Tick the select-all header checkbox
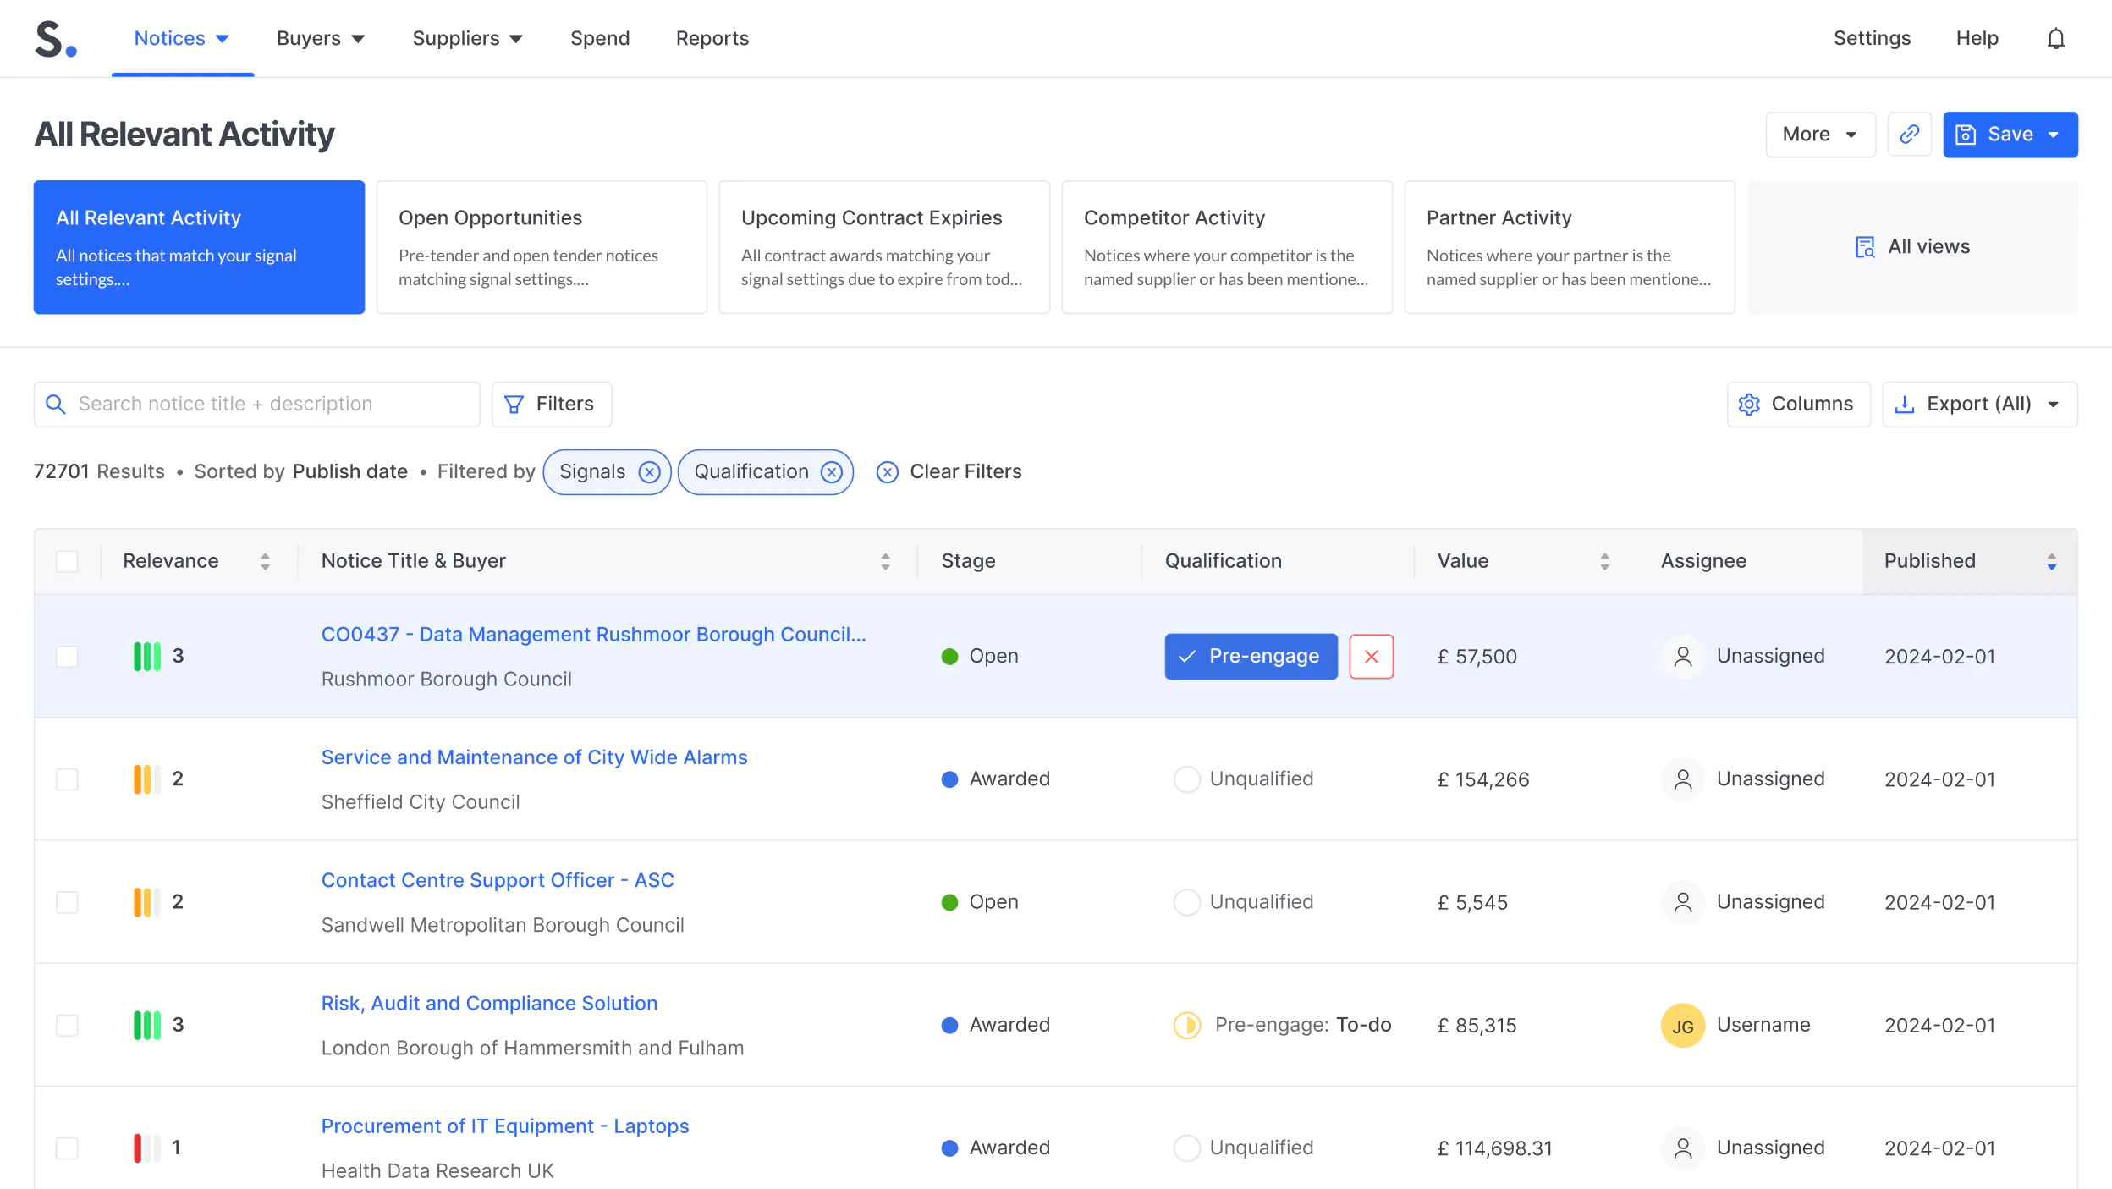The height and width of the screenshot is (1189, 2112). [x=67, y=562]
